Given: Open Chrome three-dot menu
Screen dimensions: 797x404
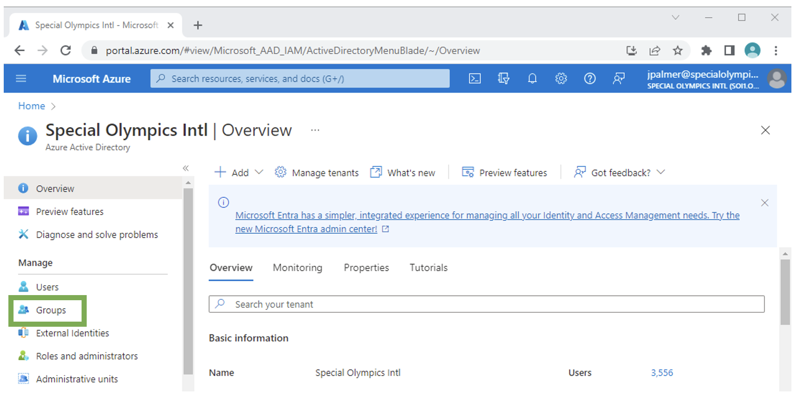Looking at the screenshot, I should 776,50.
